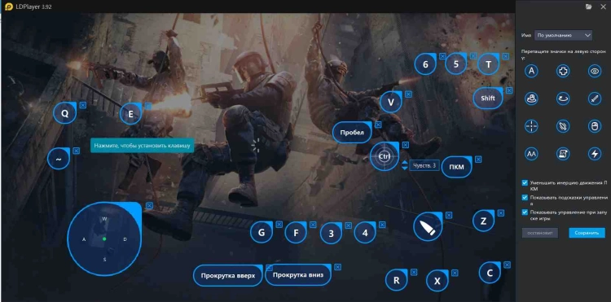611x302 pixels.
Task: Click the Z key mapping
Action: [x=484, y=221]
